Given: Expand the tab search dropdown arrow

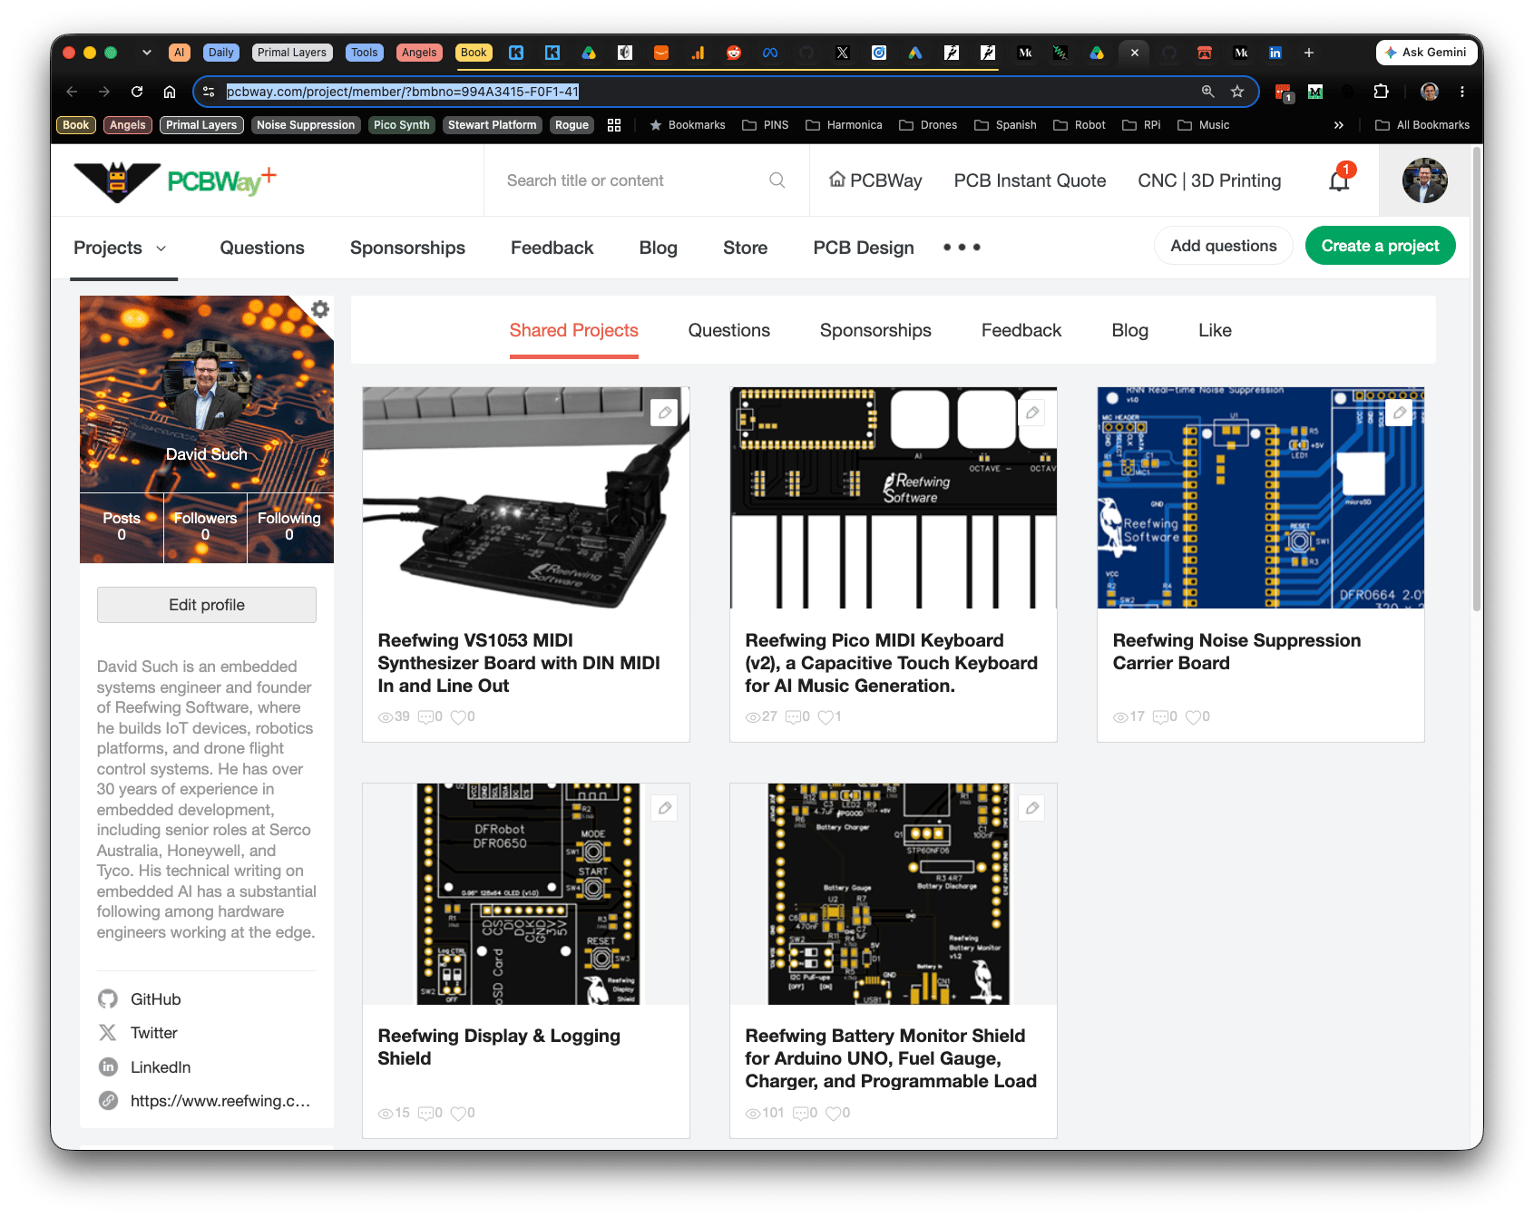Looking at the screenshot, I should click(146, 53).
